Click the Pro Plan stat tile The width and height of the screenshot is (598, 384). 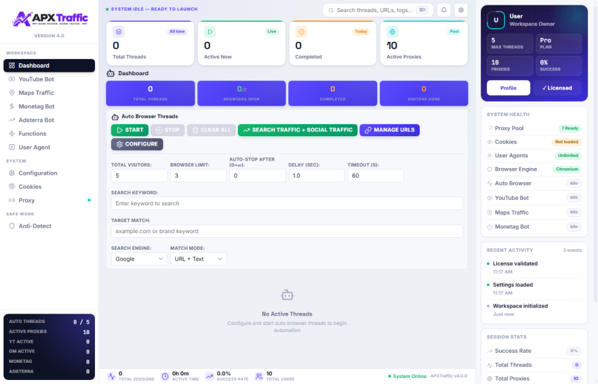(x=559, y=43)
